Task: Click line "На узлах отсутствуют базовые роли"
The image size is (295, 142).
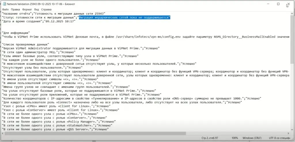Action: (79, 91)
